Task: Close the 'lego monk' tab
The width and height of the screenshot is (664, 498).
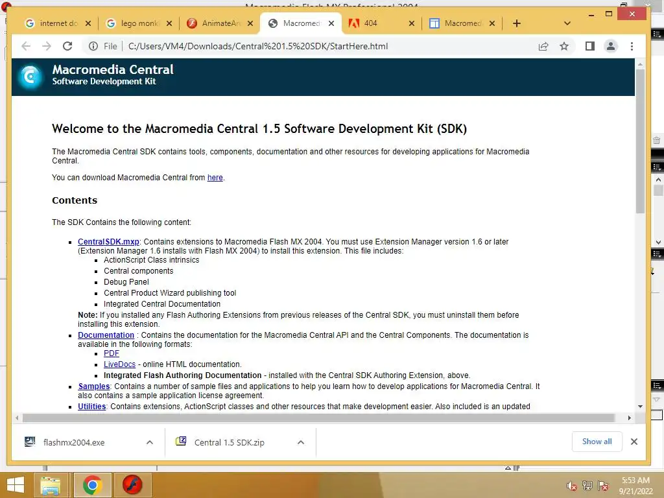Action: coord(169,23)
